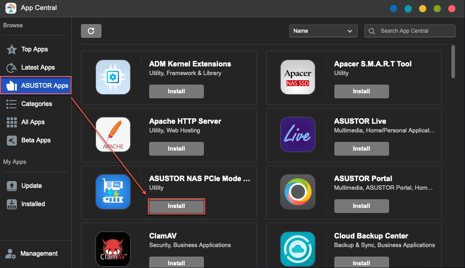Click the ASUSTOR Portal title
The height and width of the screenshot is (268, 465).
[x=363, y=178]
